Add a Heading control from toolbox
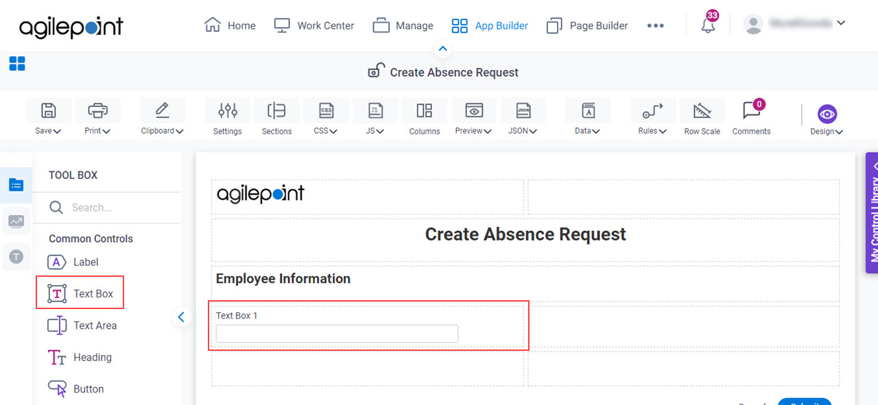 pyautogui.click(x=80, y=357)
